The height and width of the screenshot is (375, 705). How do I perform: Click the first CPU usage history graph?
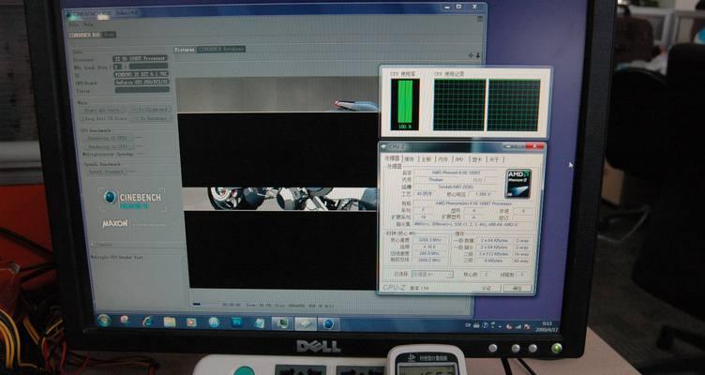coord(459,105)
